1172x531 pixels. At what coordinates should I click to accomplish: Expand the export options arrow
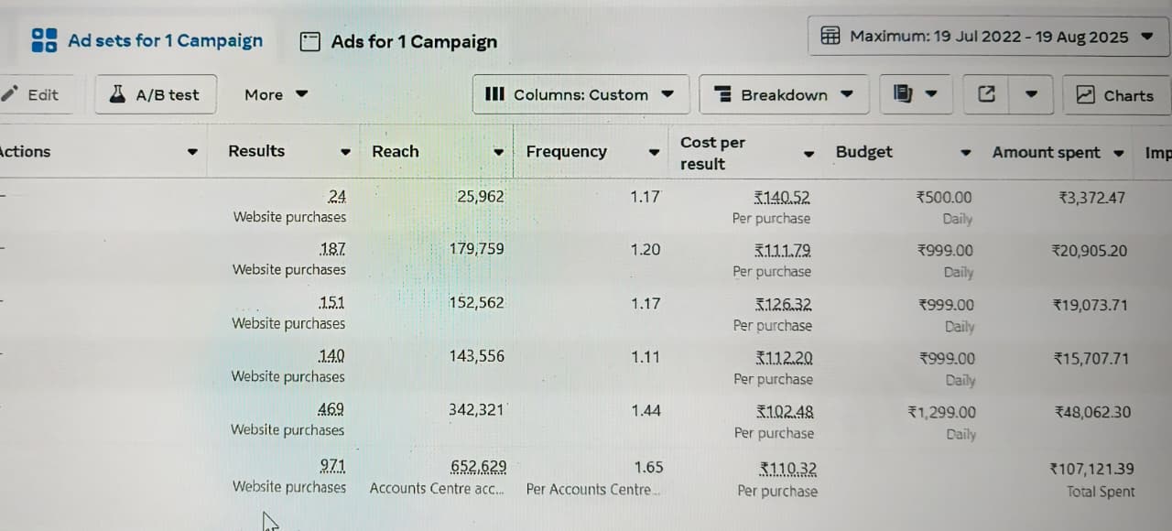pyautogui.click(x=1031, y=94)
